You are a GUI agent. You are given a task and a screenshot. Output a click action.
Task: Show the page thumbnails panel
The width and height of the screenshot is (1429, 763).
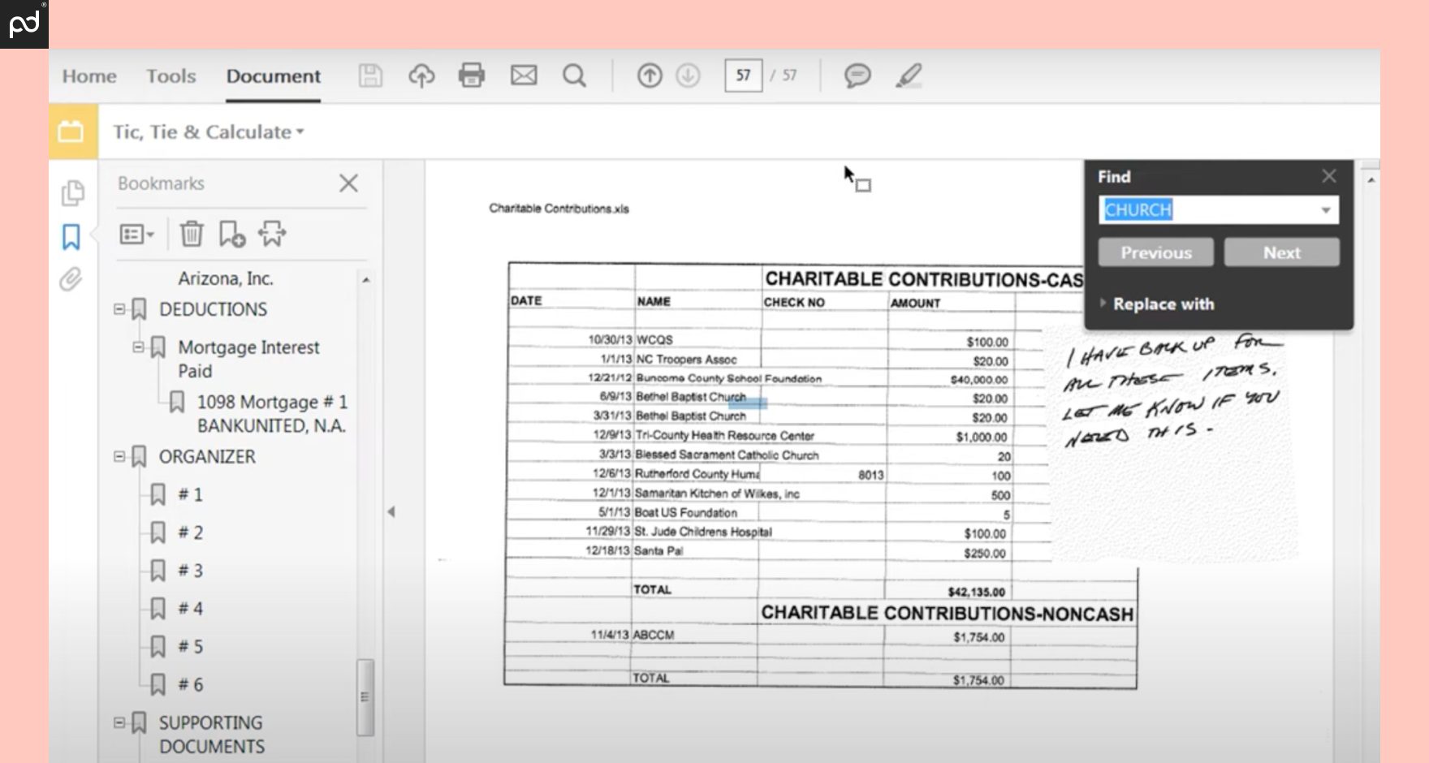point(72,193)
